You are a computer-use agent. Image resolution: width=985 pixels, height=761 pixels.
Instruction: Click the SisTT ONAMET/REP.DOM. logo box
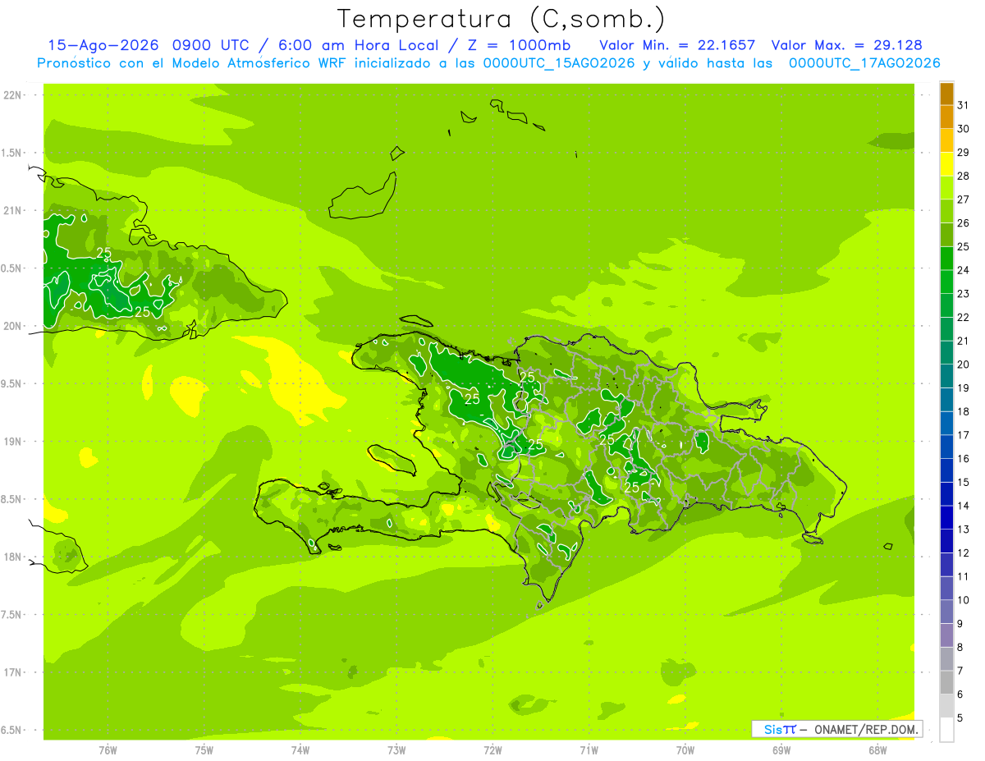[837, 729]
